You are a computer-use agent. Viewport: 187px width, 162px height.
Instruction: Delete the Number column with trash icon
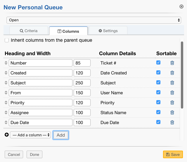[172, 63]
